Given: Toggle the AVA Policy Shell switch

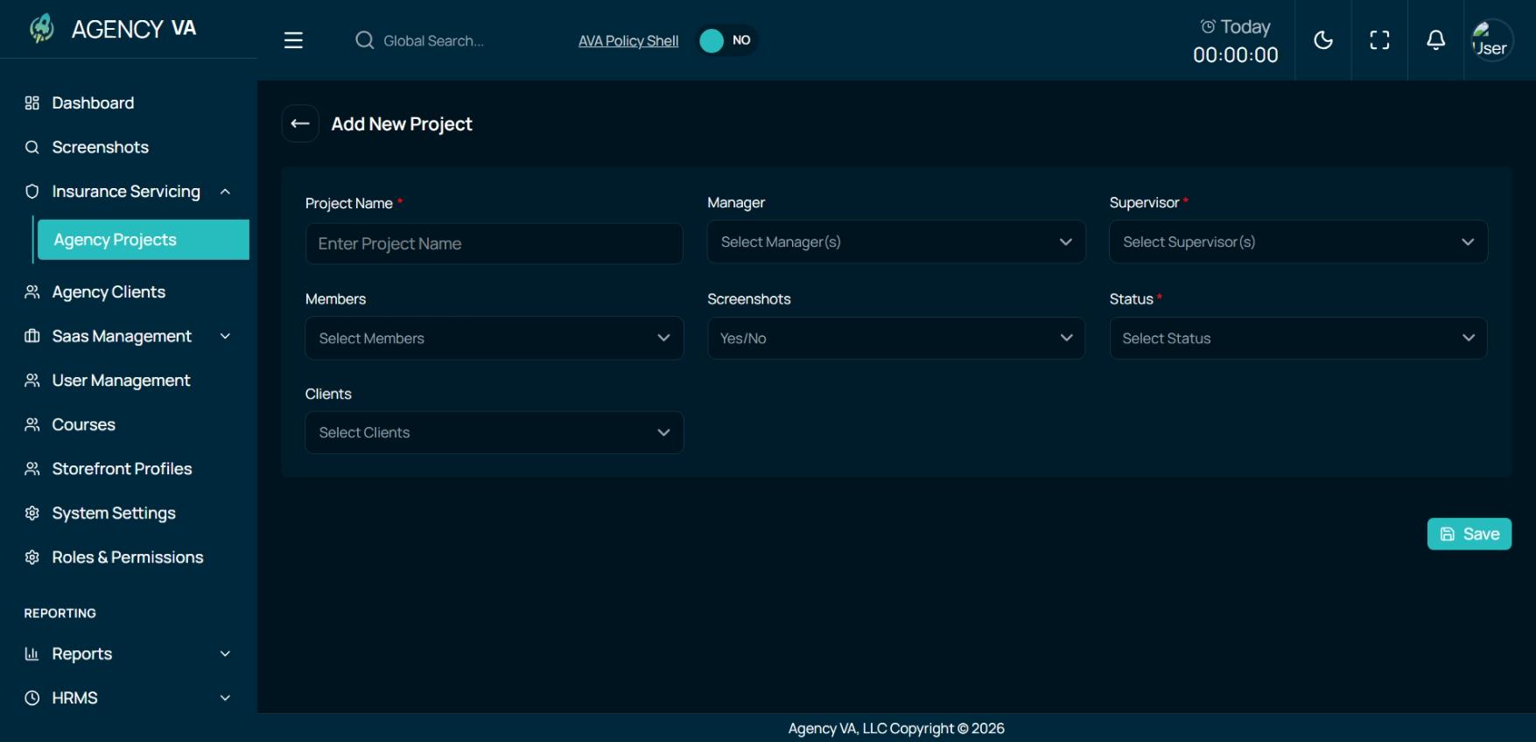Looking at the screenshot, I should [727, 40].
